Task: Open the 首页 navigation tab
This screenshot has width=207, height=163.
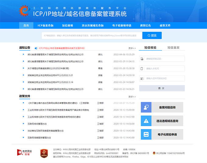Action: pyautogui.click(x=26, y=25)
